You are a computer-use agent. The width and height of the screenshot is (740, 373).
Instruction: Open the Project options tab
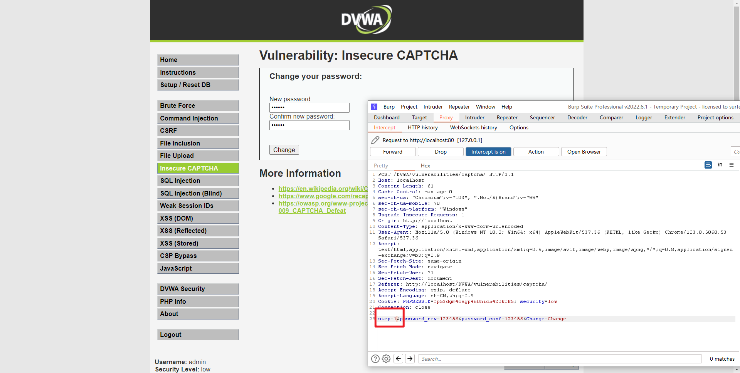(715, 117)
